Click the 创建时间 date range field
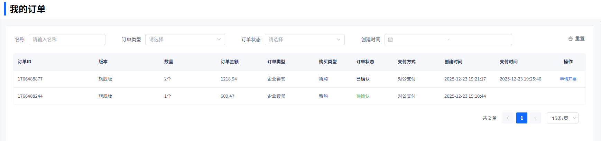This screenshot has width=601, height=141. click(x=448, y=40)
